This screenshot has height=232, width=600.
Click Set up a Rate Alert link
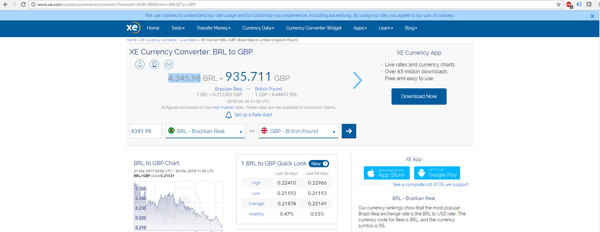253,115
